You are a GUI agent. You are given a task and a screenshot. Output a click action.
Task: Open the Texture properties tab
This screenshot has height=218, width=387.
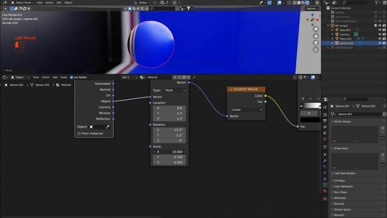(x=325, y=199)
